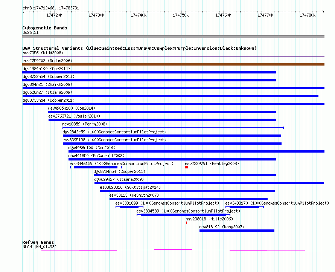Open the dgv628n27 (Itsara2009) variant label
This screenshot has width=335, height=272.
click(47, 92)
